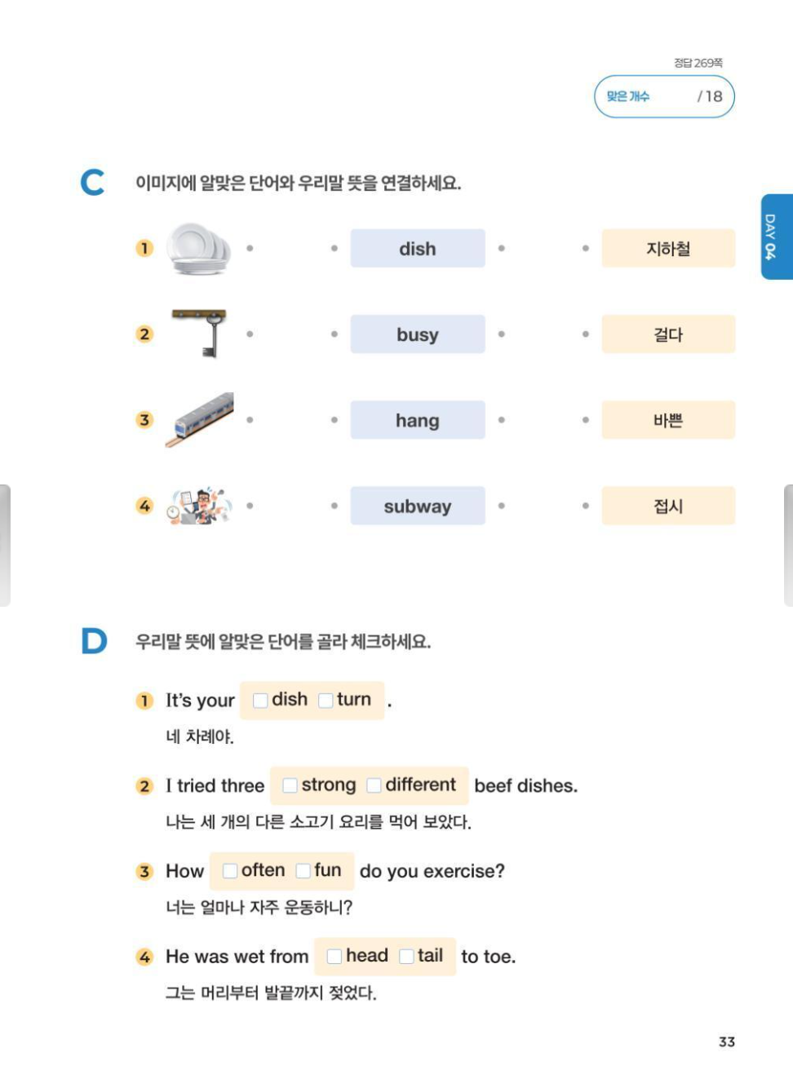Select the 'often' checkbox
This screenshot has width=793, height=1088.
click(230, 871)
